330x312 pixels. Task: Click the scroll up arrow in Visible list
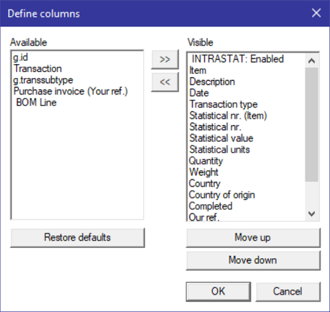311,61
